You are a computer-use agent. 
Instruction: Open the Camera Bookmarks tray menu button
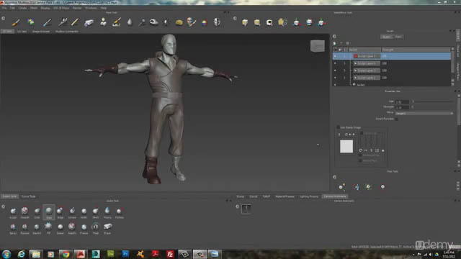[x=237, y=206]
